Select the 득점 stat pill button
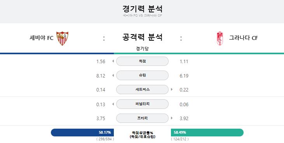The image size is (284, 143). [x=142, y=61]
